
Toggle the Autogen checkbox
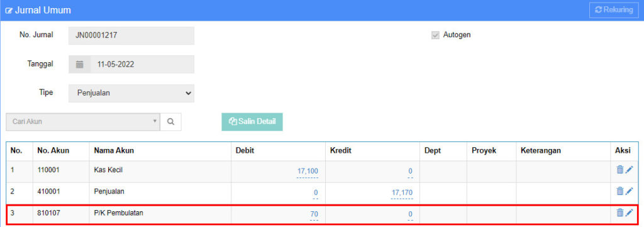(x=435, y=35)
